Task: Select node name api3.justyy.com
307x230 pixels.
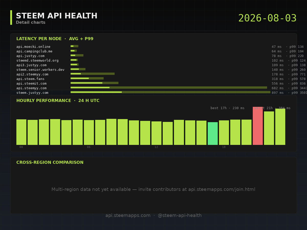Action: coord(31,65)
